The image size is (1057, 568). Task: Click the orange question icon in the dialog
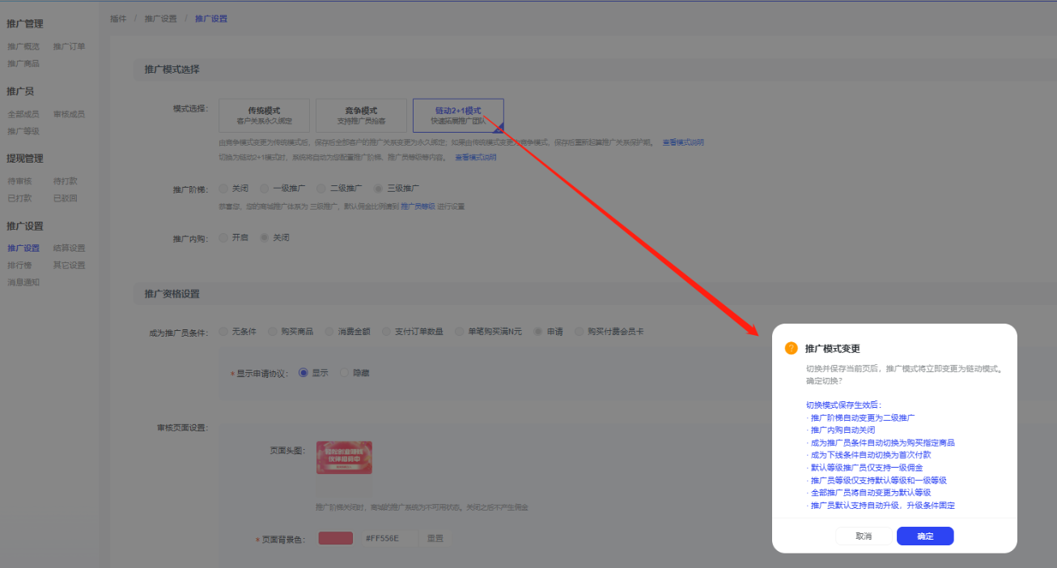point(792,348)
